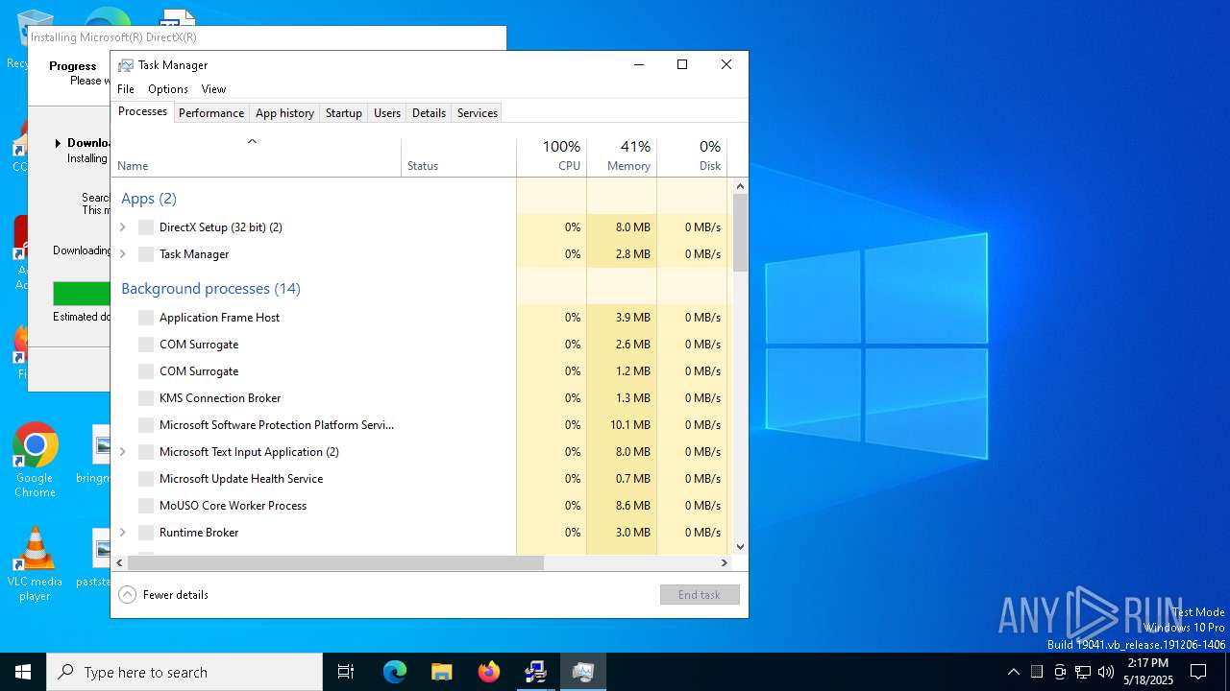Click the Application Frame Host process icon

pyautogui.click(x=146, y=318)
